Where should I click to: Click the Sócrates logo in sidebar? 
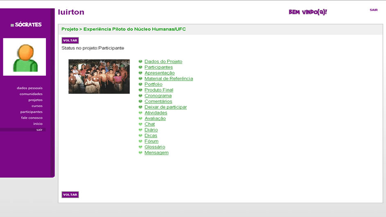(x=26, y=25)
